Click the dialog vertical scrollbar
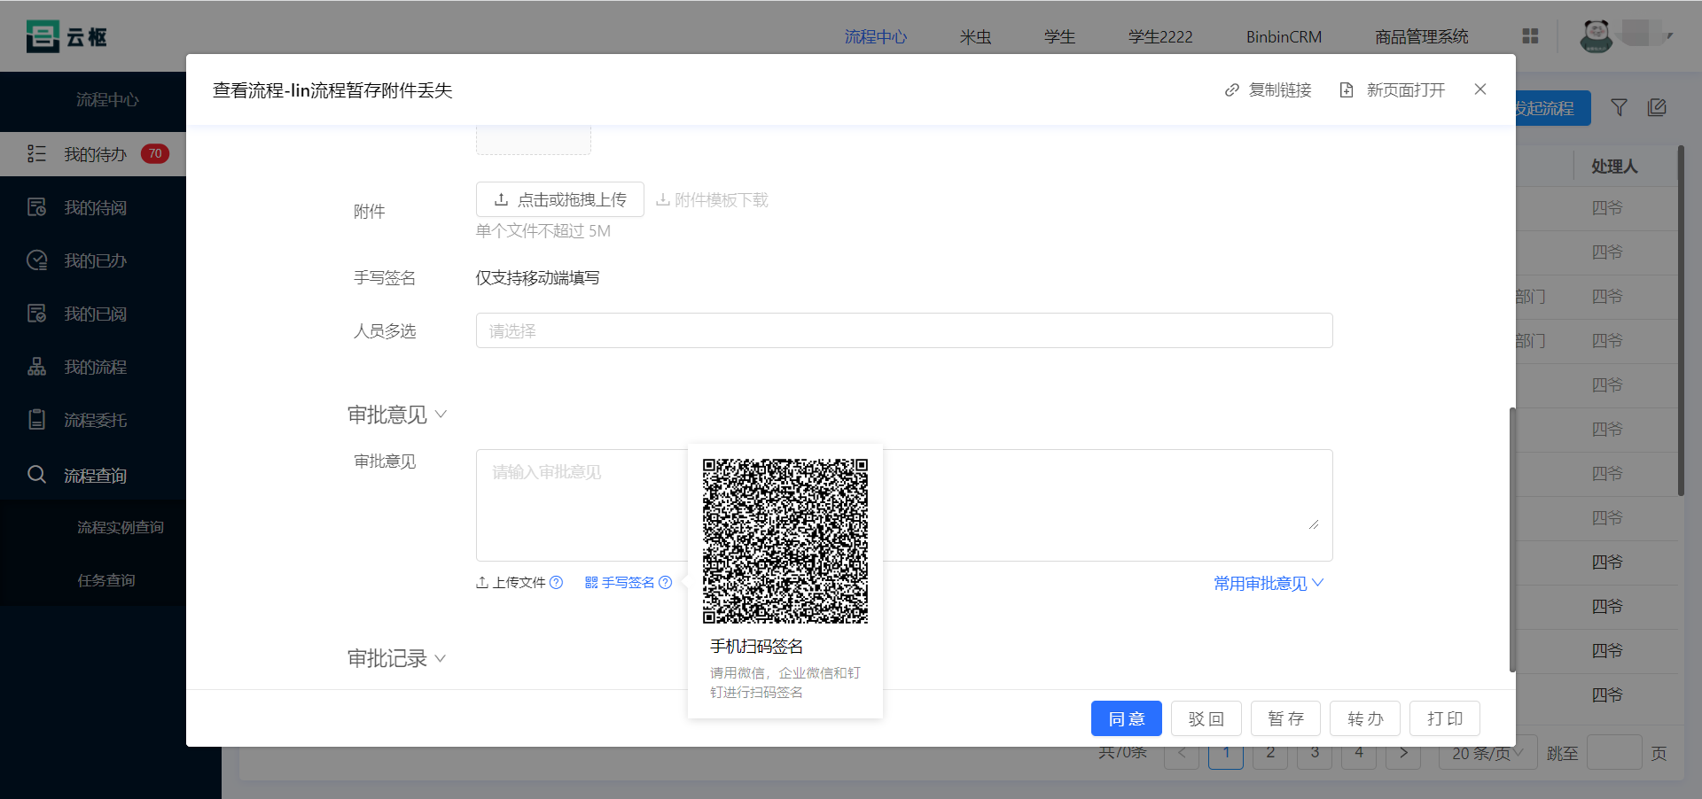Screen dimensions: 1702x799 [1512, 539]
